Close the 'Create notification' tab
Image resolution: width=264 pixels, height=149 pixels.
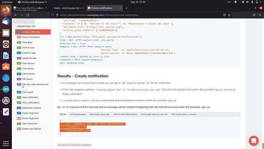tap(120, 8)
